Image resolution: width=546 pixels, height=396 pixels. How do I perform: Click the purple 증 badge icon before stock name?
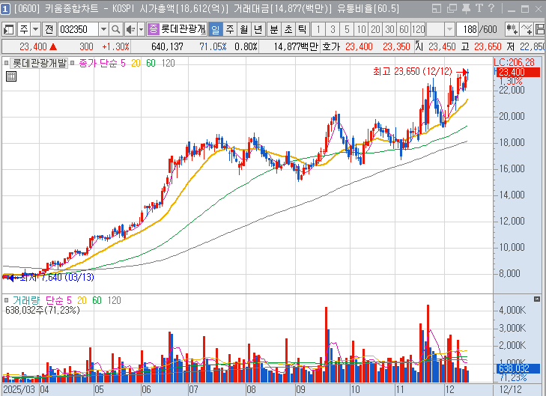153,29
